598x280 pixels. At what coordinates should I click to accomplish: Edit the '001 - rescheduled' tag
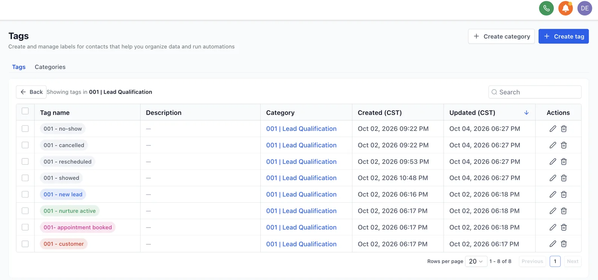(553, 162)
